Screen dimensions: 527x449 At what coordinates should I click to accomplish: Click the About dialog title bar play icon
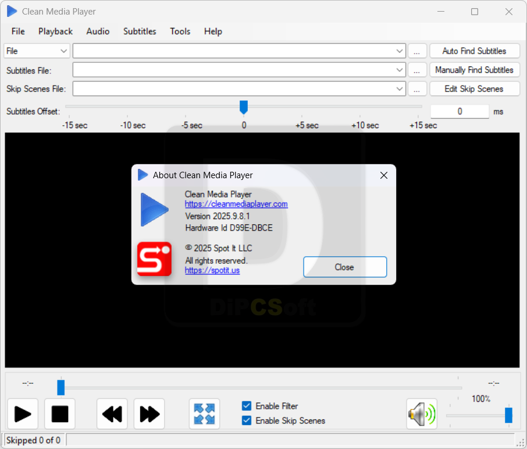143,175
